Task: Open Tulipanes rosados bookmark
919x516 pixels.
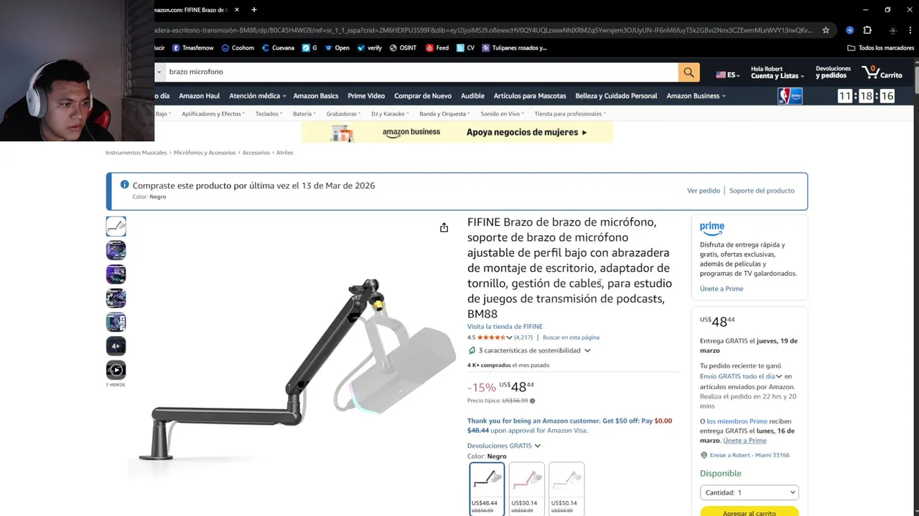Action: pyautogui.click(x=514, y=48)
